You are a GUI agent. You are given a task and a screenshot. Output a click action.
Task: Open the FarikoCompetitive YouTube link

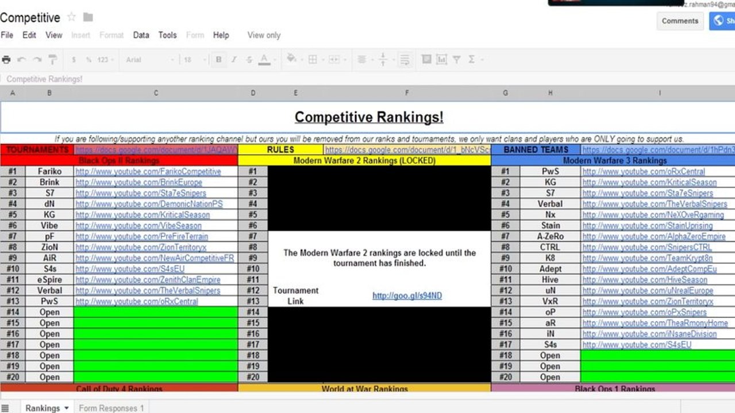[148, 172]
